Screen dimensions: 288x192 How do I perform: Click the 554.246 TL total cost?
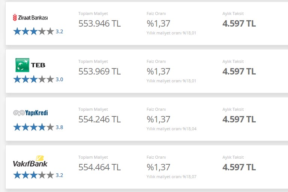[99, 119]
